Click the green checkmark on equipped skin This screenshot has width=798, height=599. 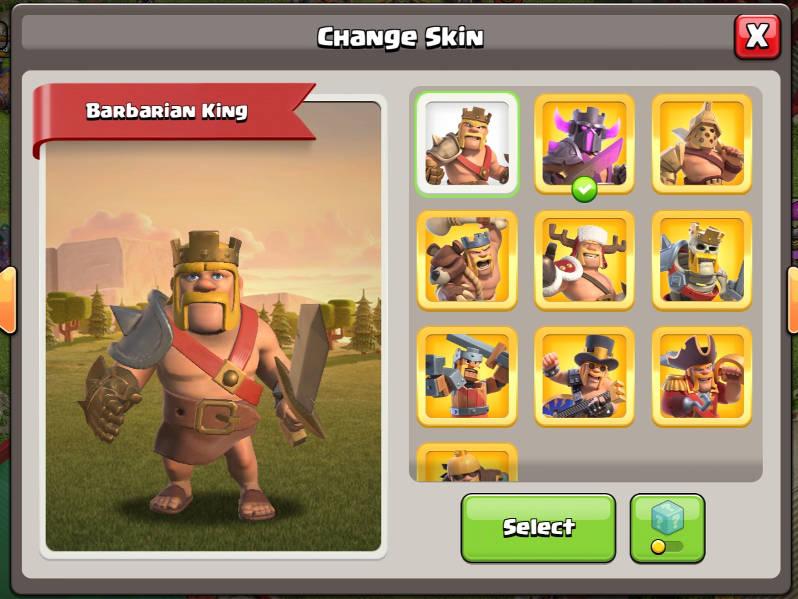584,190
